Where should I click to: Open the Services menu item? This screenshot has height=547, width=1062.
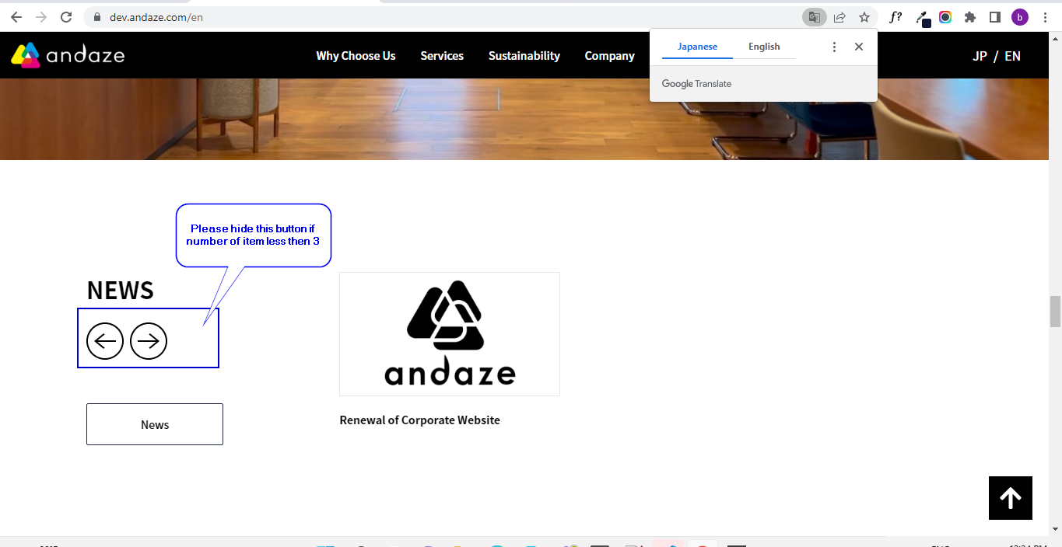point(441,55)
